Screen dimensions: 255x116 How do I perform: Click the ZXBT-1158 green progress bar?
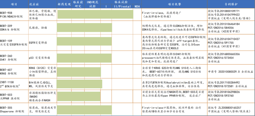click(79, 84)
